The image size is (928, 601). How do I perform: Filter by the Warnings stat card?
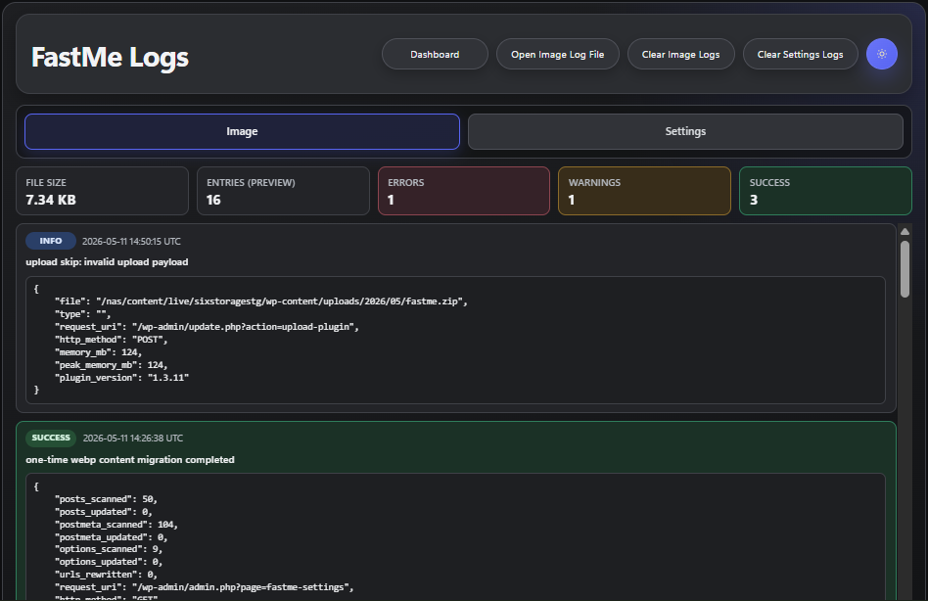pyautogui.click(x=644, y=191)
